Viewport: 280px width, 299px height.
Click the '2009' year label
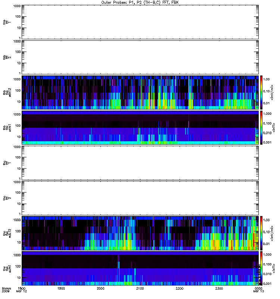point(5,292)
